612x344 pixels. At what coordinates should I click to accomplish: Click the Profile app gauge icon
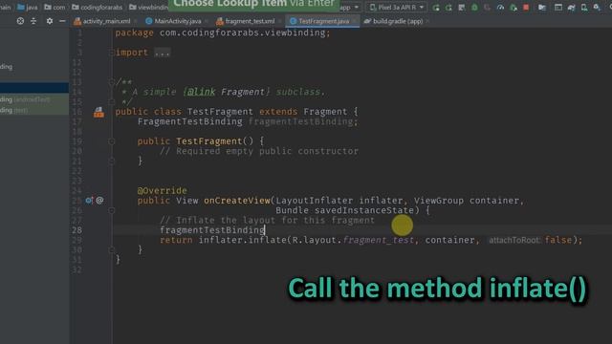[x=500, y=8]
